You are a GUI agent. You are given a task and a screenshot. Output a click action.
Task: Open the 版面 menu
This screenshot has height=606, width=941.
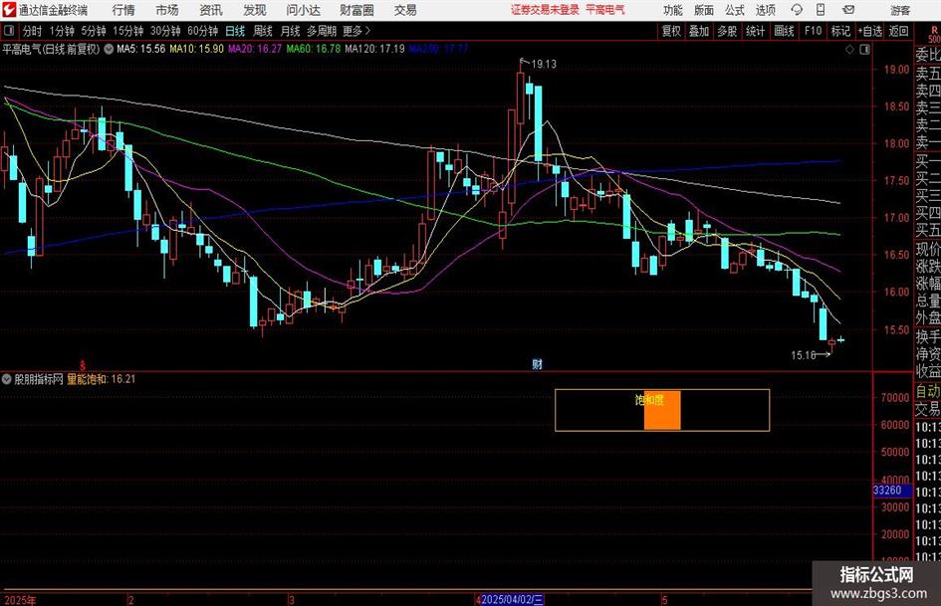(x=704, y=10)
